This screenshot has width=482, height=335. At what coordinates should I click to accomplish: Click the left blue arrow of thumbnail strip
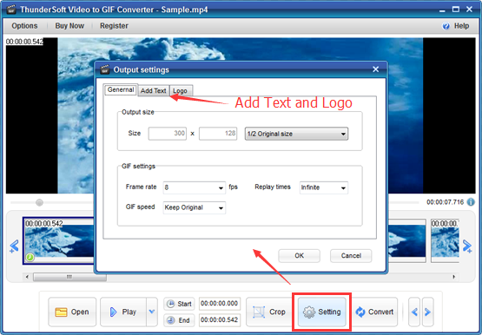coord(14,246)
